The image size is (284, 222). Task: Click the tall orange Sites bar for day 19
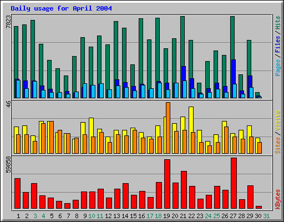[168, 128]
